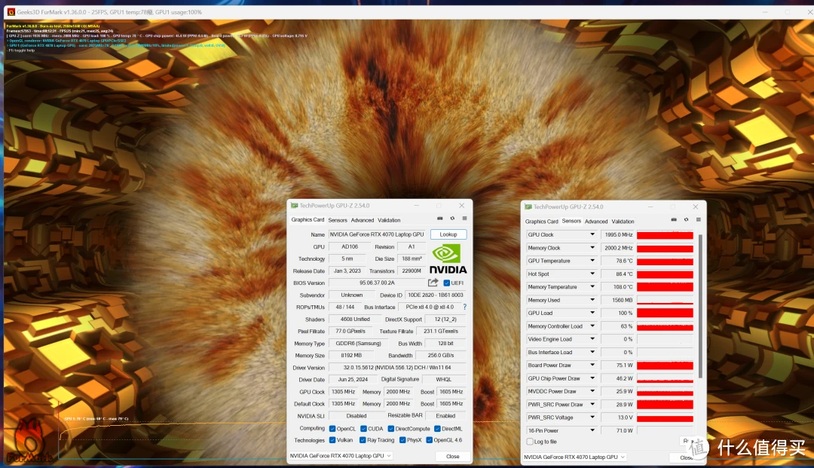Toggle the OpenGL 4.6 checkbox
The image size is (814, 468).
tap(430, 440)
